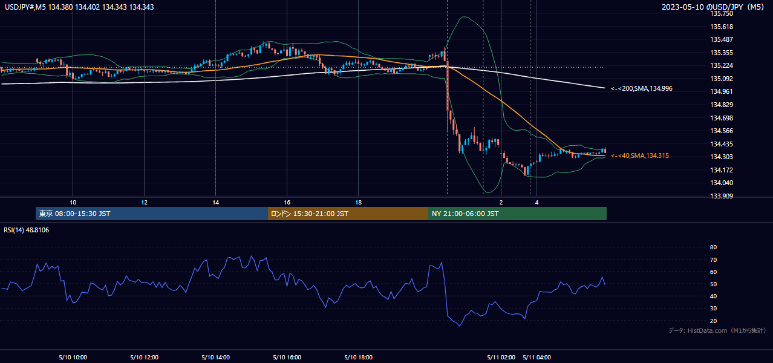Image resolution: width=773 pixels, height=363 pixels.
Task: Click price axis label 135.355
Action: point(721,53)
